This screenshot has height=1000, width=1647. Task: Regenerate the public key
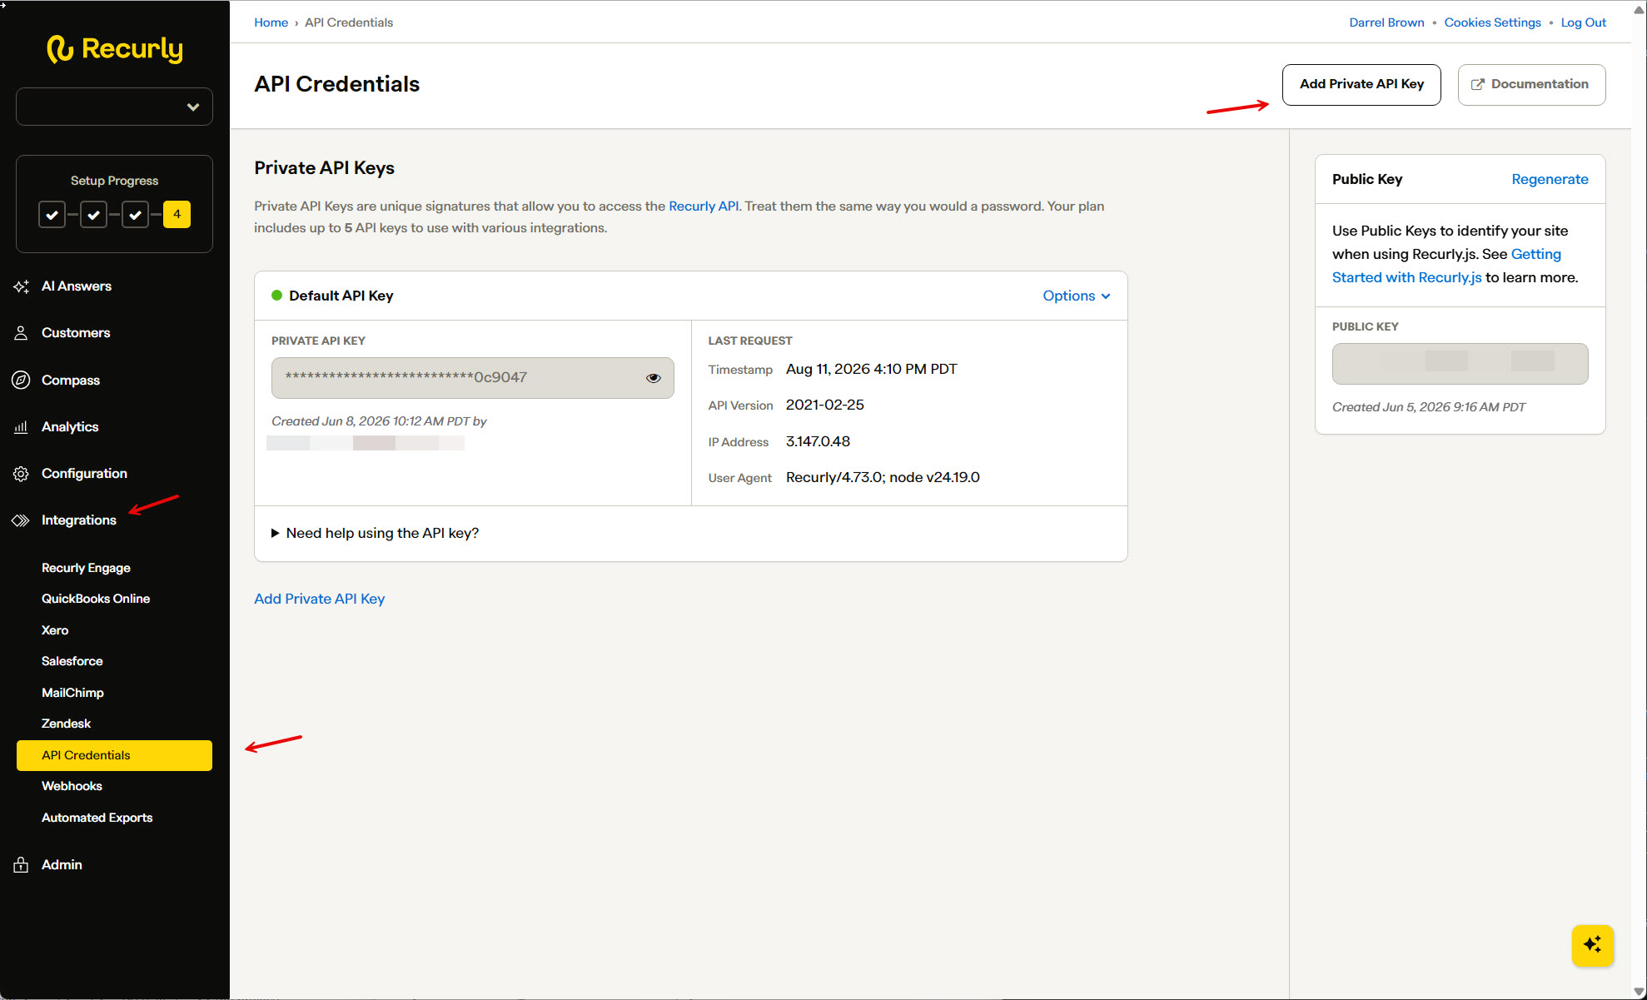click(x=1550, y=179)
